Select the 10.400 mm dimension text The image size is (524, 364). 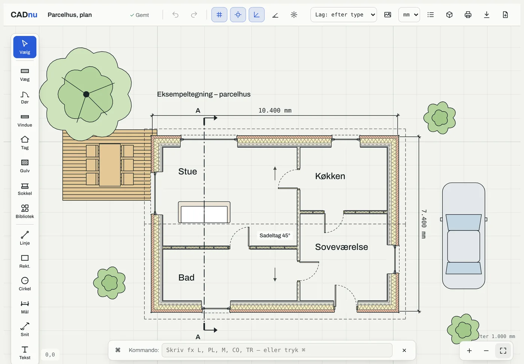tap(275, 110)
